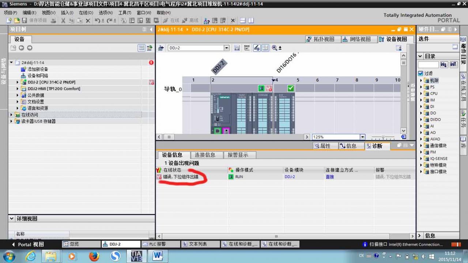468x263 pixels.
Task: Click the Portal 视图 button
Action: [x=28, y=244]
